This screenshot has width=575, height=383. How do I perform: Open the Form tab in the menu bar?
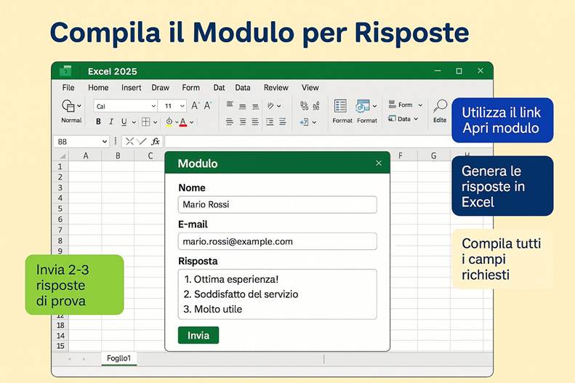pyautogui.click(x=190, y=88)
